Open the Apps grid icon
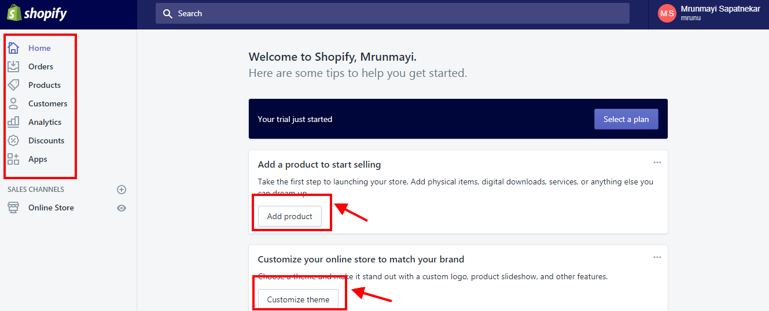The height and width of the screenshot is (311, 769). (13, 159)
